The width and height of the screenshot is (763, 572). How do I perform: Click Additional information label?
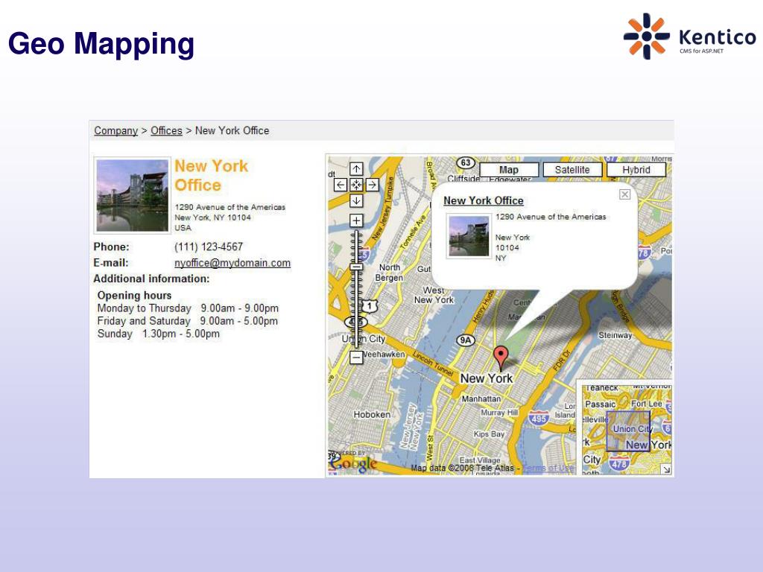(x=151, y=279)
